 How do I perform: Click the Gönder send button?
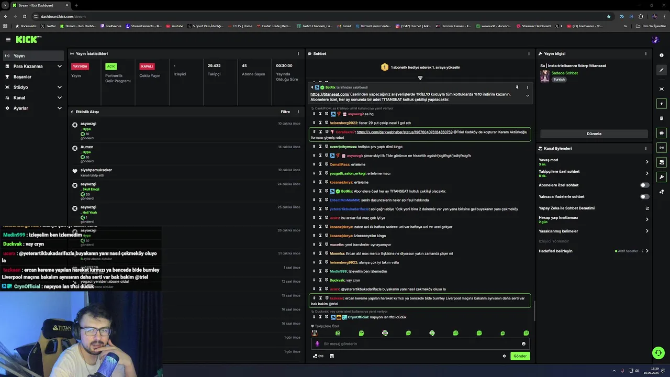520,356
